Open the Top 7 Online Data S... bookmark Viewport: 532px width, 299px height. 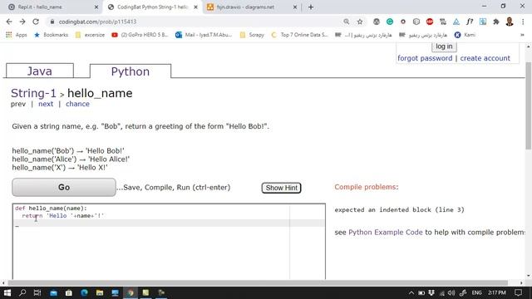(299, 35)
